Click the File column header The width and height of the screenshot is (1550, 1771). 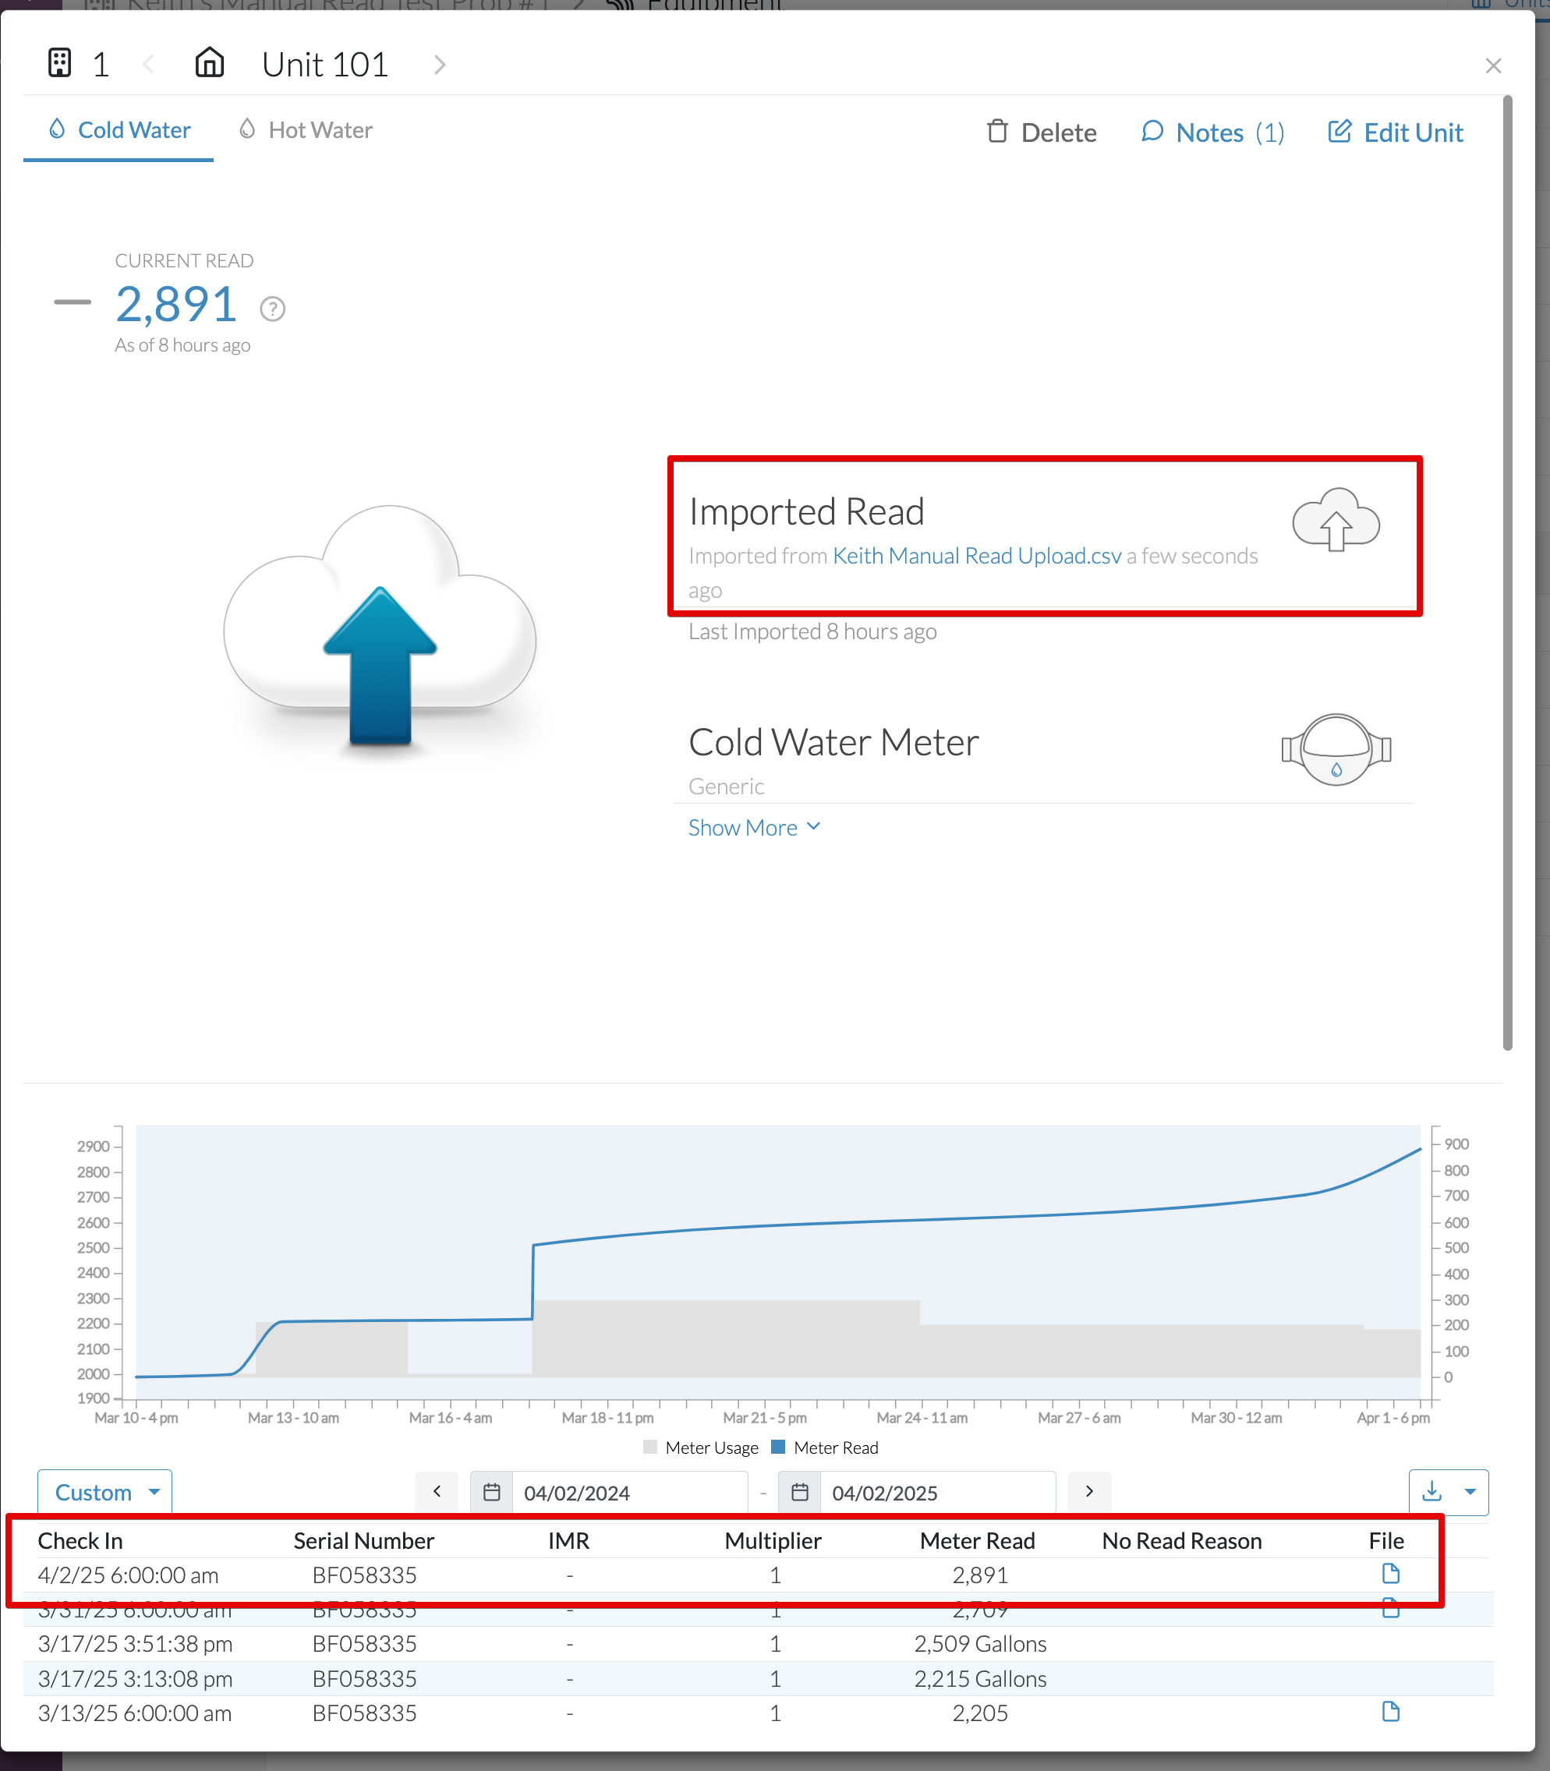[1386, 1541]
